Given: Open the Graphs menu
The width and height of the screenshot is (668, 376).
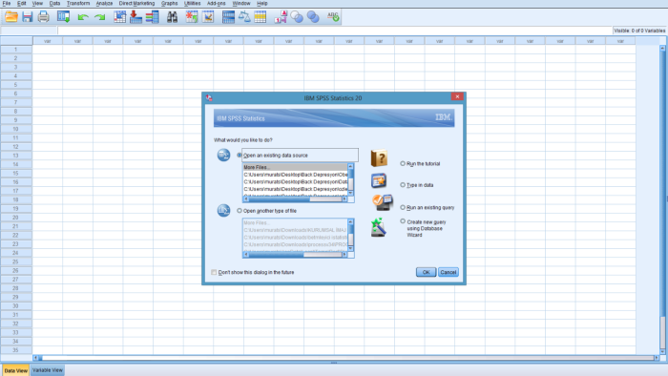Looking at the screenshot, I should click(169, 4).
